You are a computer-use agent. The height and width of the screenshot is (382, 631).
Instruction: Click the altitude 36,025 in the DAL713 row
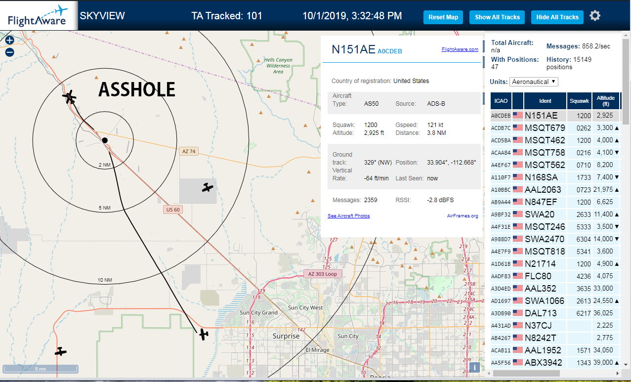tap(603, 313)
